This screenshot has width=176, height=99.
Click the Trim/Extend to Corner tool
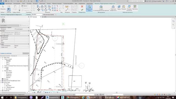click(50, 10)
